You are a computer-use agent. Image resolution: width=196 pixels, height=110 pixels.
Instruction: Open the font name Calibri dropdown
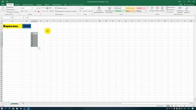31,8
